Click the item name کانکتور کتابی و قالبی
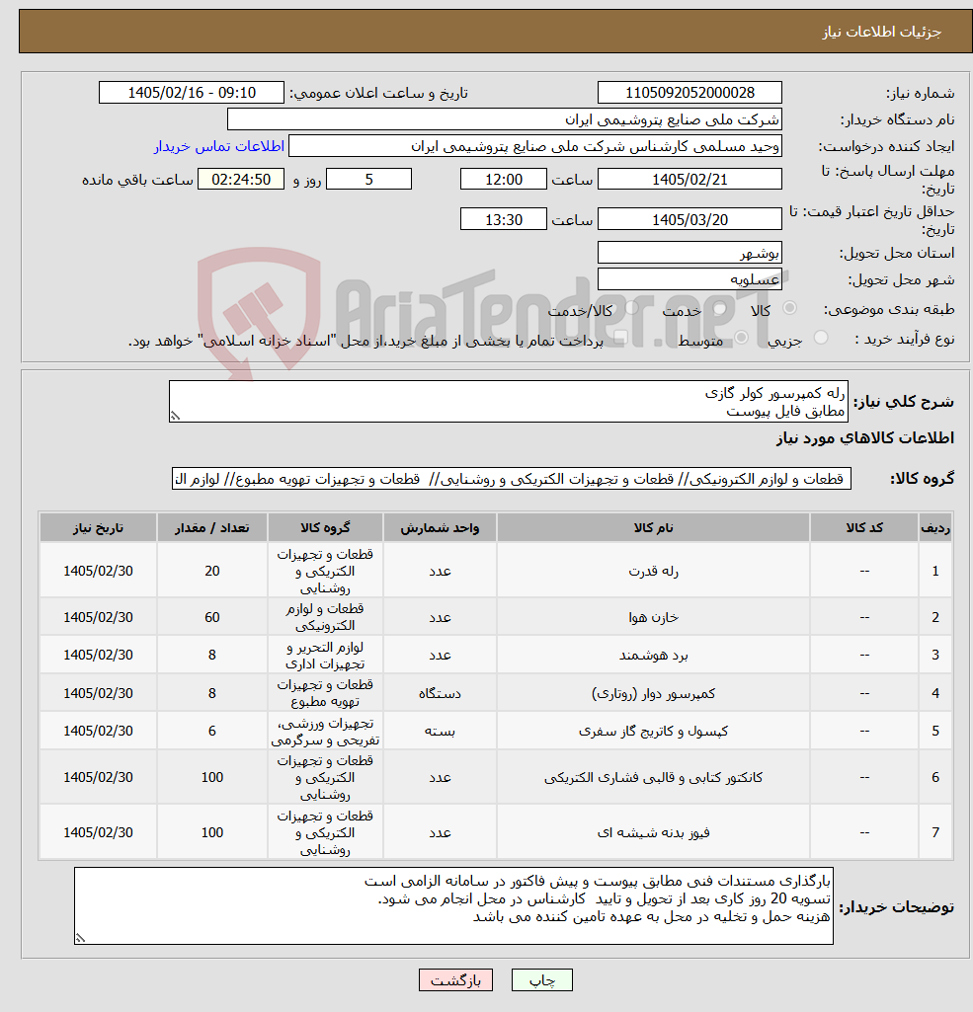The height and width of the screenshot is (1012, 973). [653, 778]
